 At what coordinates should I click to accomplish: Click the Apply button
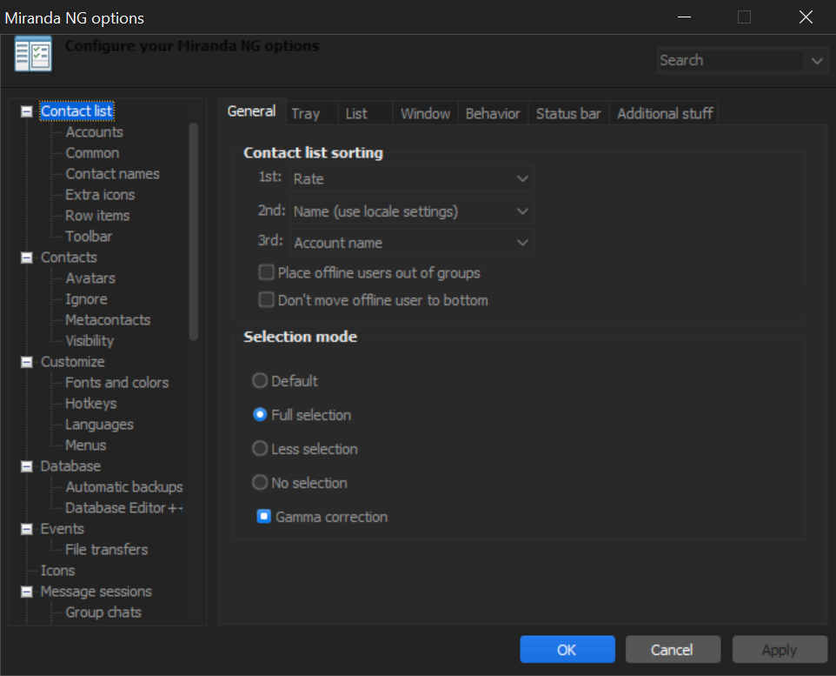780,649
